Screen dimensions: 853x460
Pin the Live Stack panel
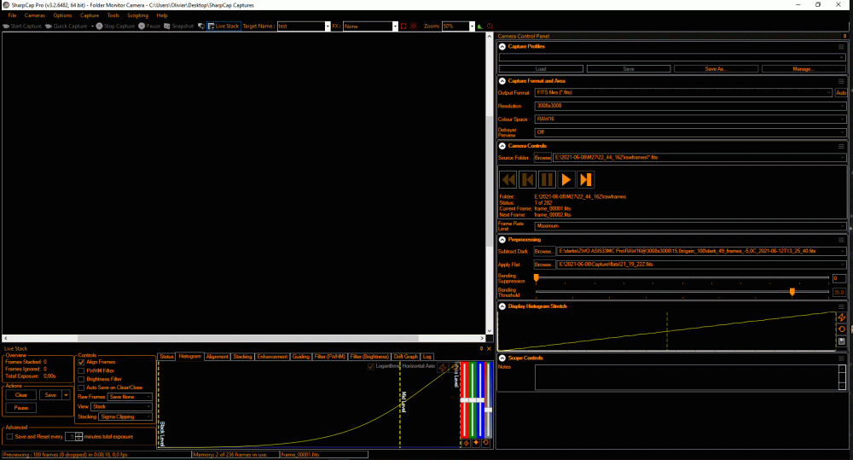pyautogui.click(x=481, y=348)
